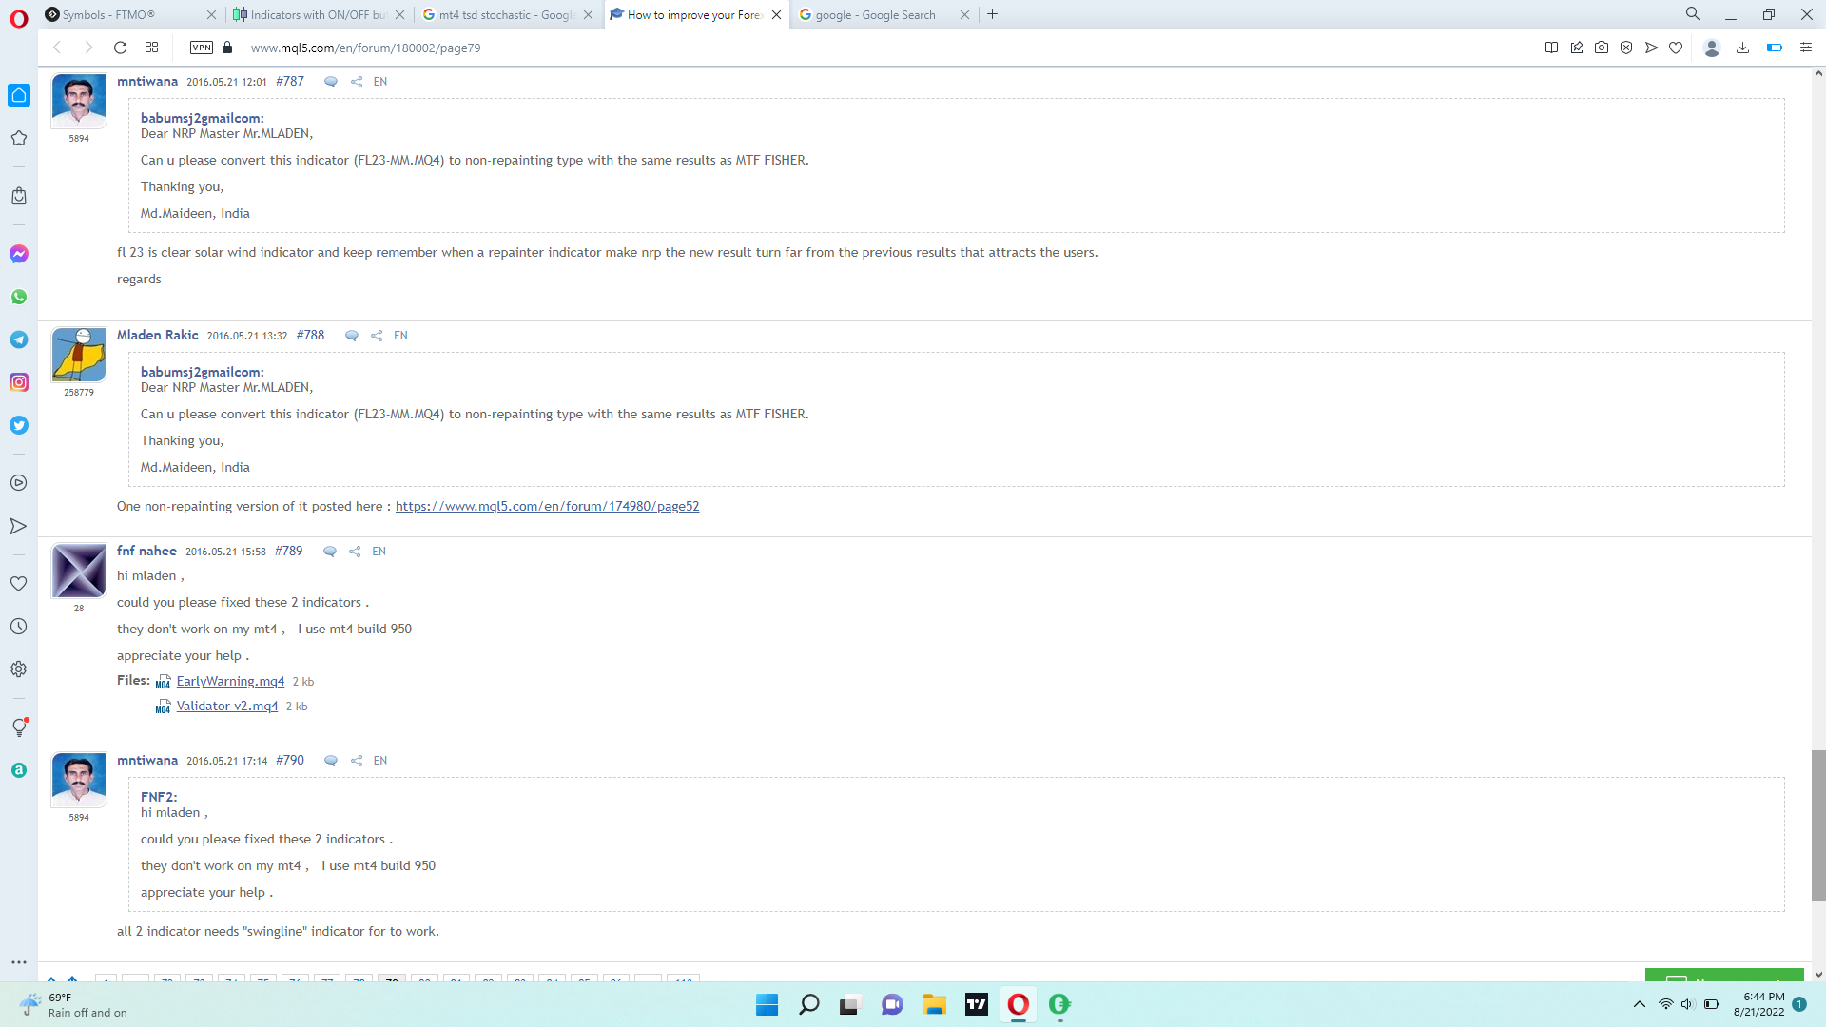This screenshot has height=1027, width=1826.
Task: Open WhatsApp sidebar icon
Action: (x=19, y=297)
